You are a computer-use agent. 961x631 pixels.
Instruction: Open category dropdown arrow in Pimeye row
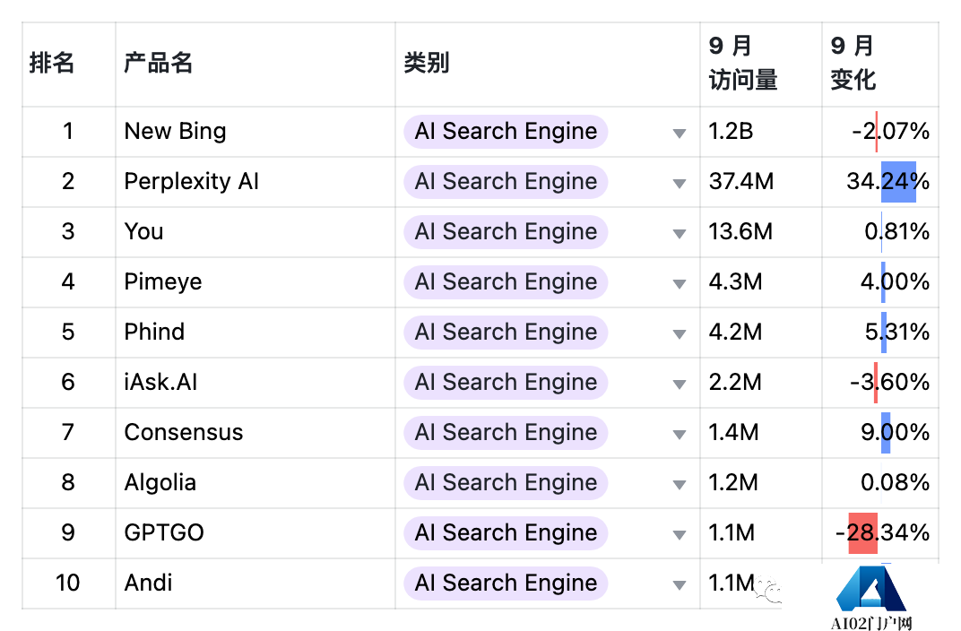[x=679, y=284]
